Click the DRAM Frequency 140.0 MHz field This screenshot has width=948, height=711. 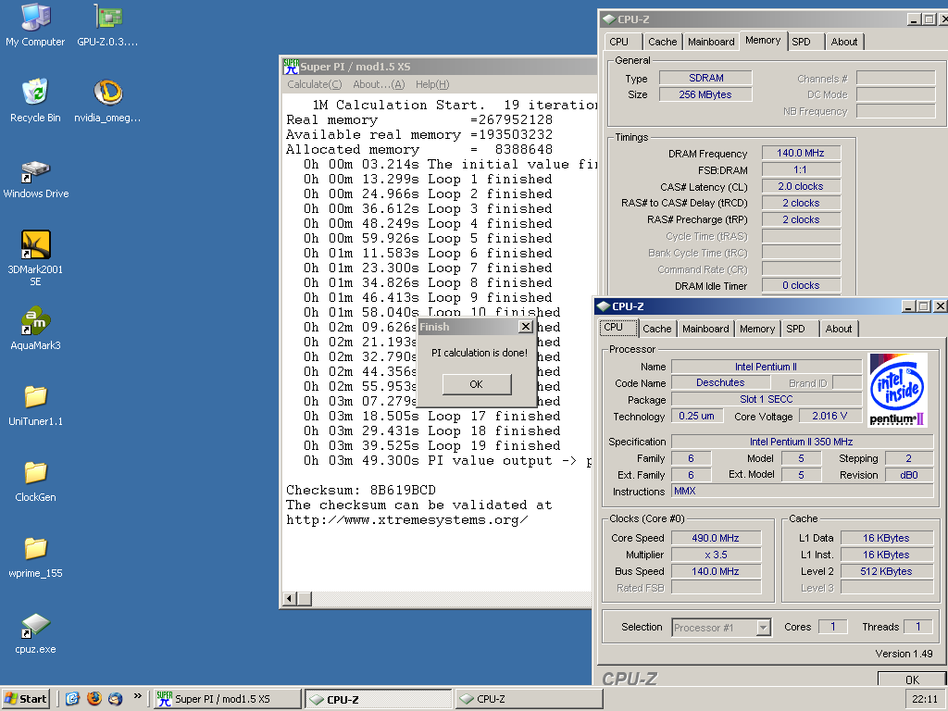(x=801, y=153)
